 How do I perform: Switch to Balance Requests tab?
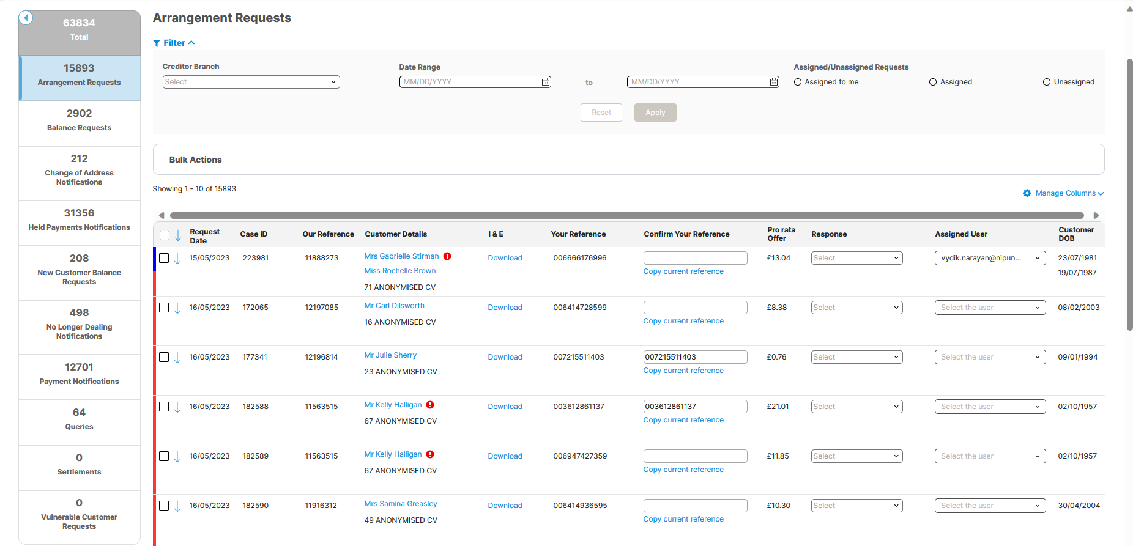click(80, 119)
